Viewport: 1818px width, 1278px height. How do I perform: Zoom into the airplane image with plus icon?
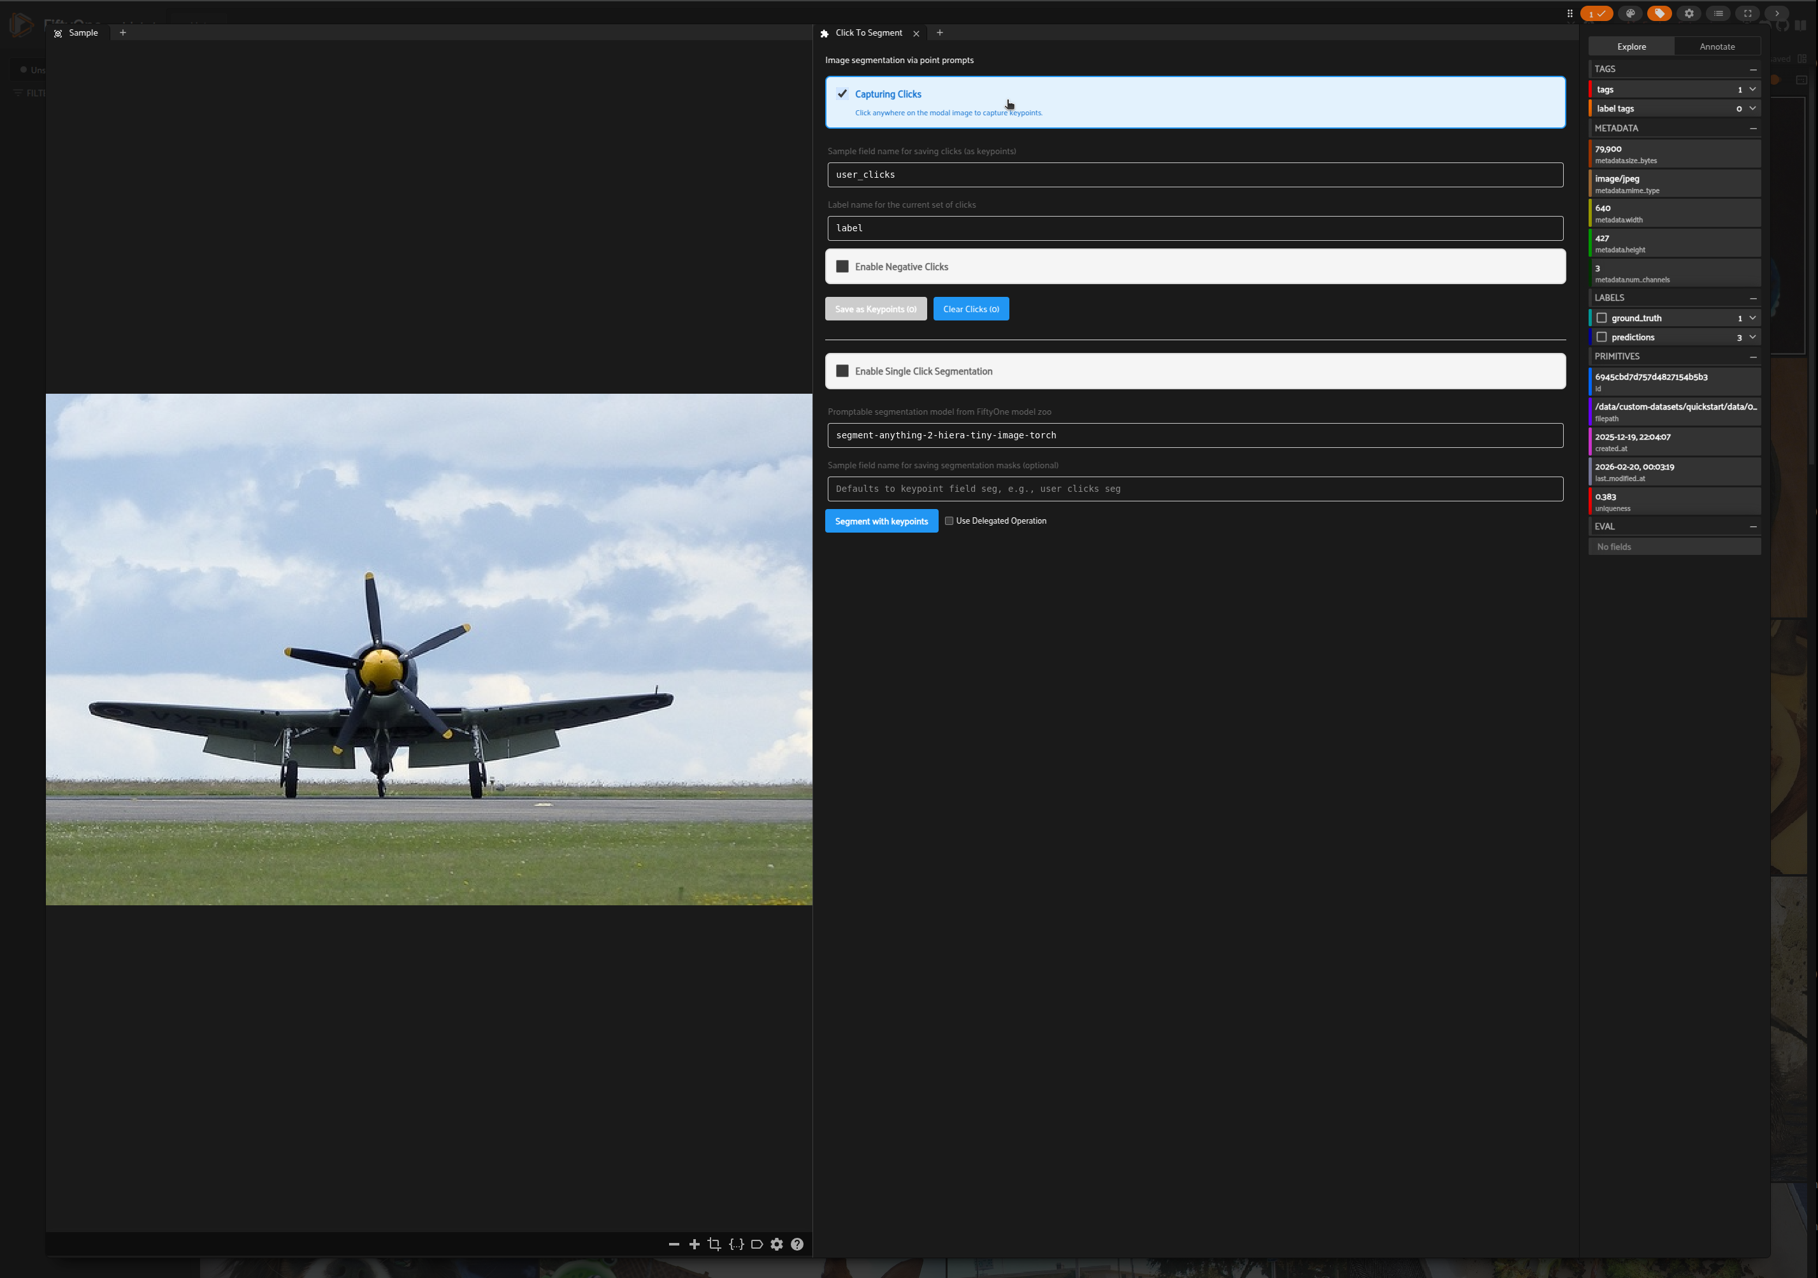[x=695, y=1244]
